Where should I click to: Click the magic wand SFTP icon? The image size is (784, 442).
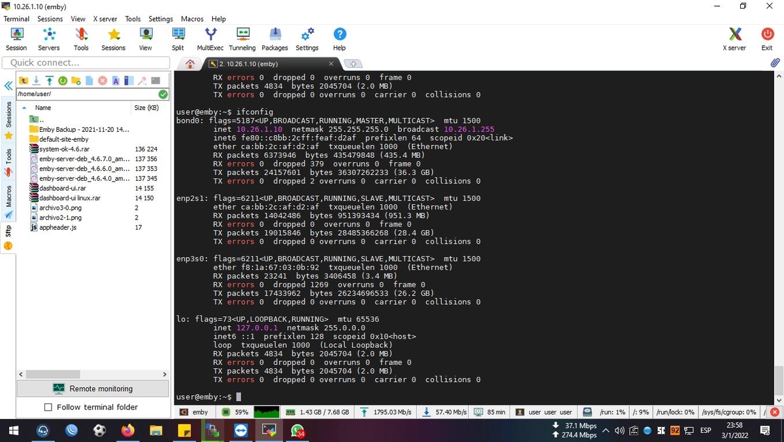pyautogui.click(x=142, y=81)
